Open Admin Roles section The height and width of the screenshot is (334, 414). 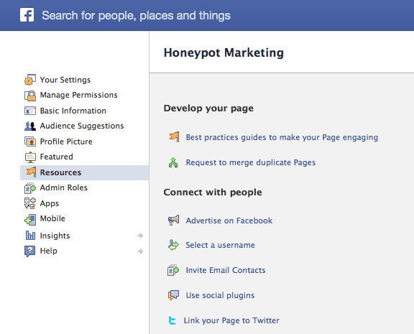[x=64, y=187]
